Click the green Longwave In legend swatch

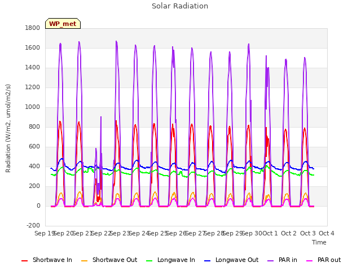tap(149, 261)
